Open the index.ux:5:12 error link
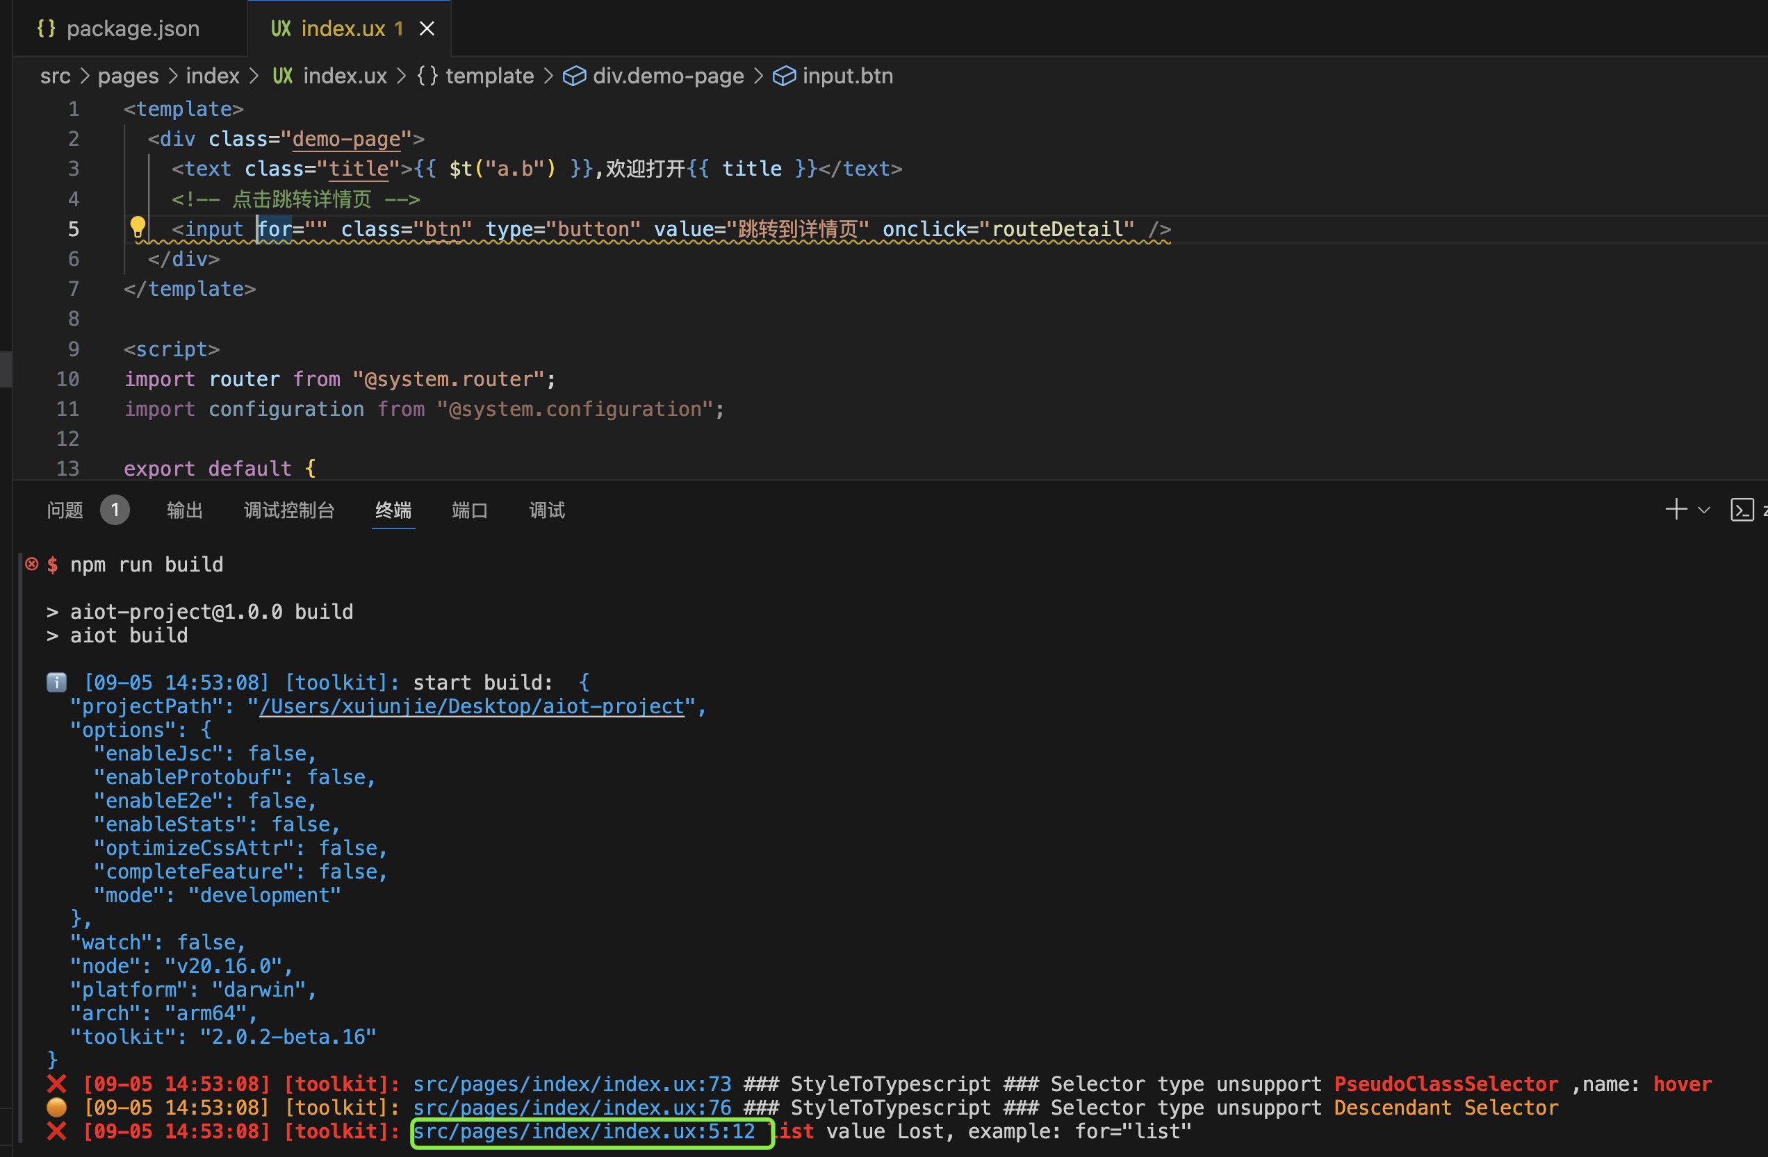 (584, 1132)
